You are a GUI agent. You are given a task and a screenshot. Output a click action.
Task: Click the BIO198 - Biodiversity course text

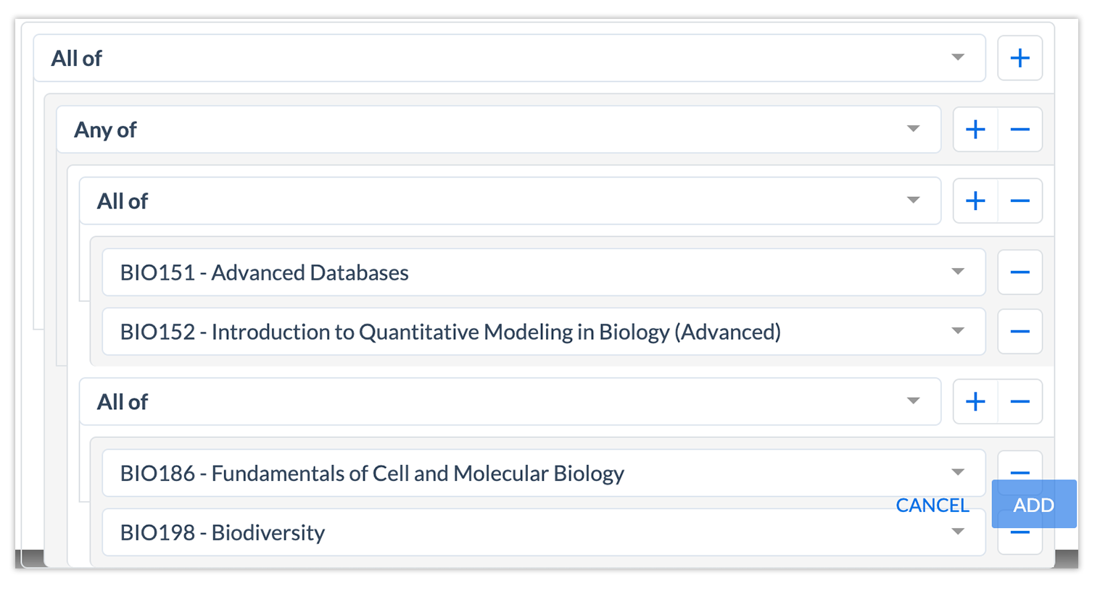[223, 533]
